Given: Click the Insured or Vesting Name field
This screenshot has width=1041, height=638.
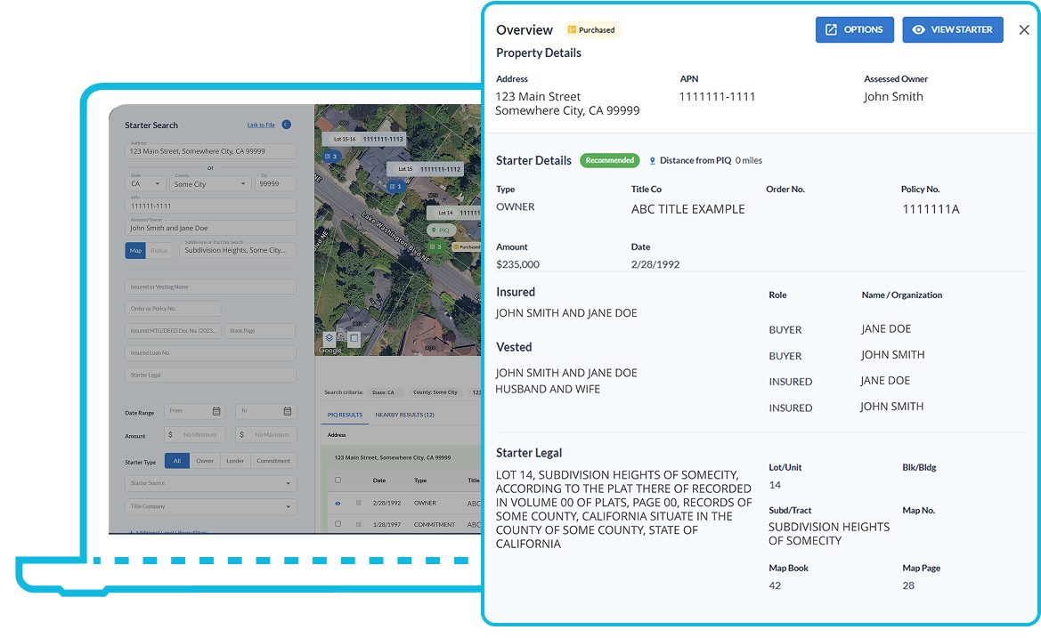Looking at the screenshot, I should (210, 287).
